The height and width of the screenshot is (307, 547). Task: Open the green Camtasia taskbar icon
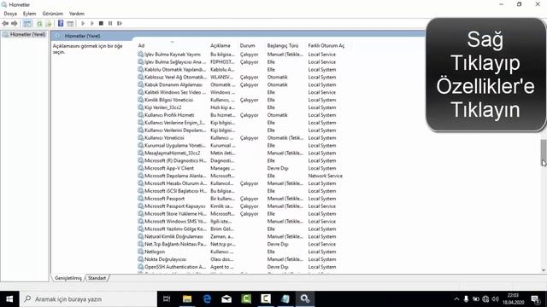tap(246, 299)
